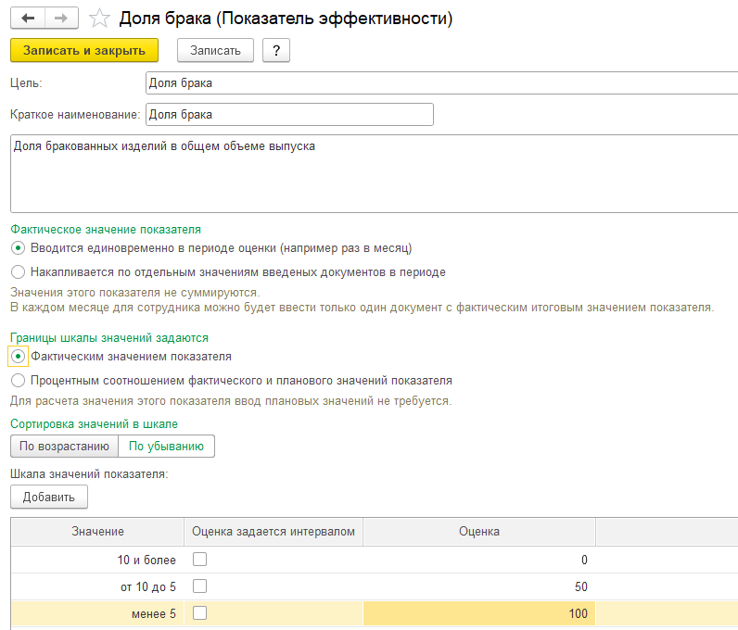Select 'Фактическим значением показателя' radio button
Viewport: 738px width, 630px height.
pos(18,357)
